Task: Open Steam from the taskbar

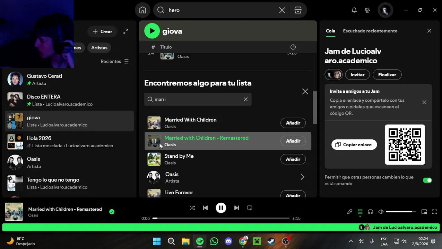Action: pyautogui.click(x=271, y=241)
